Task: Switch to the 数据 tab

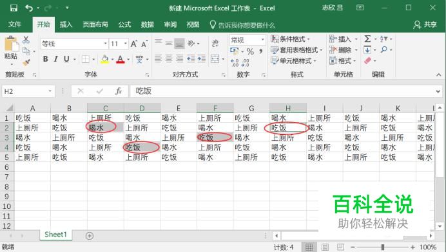Action: pos(148,24)
